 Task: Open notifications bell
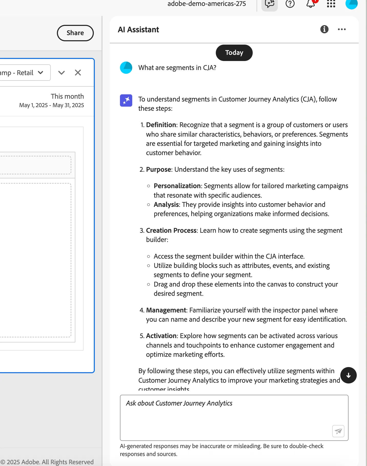(x=311, y=4)
